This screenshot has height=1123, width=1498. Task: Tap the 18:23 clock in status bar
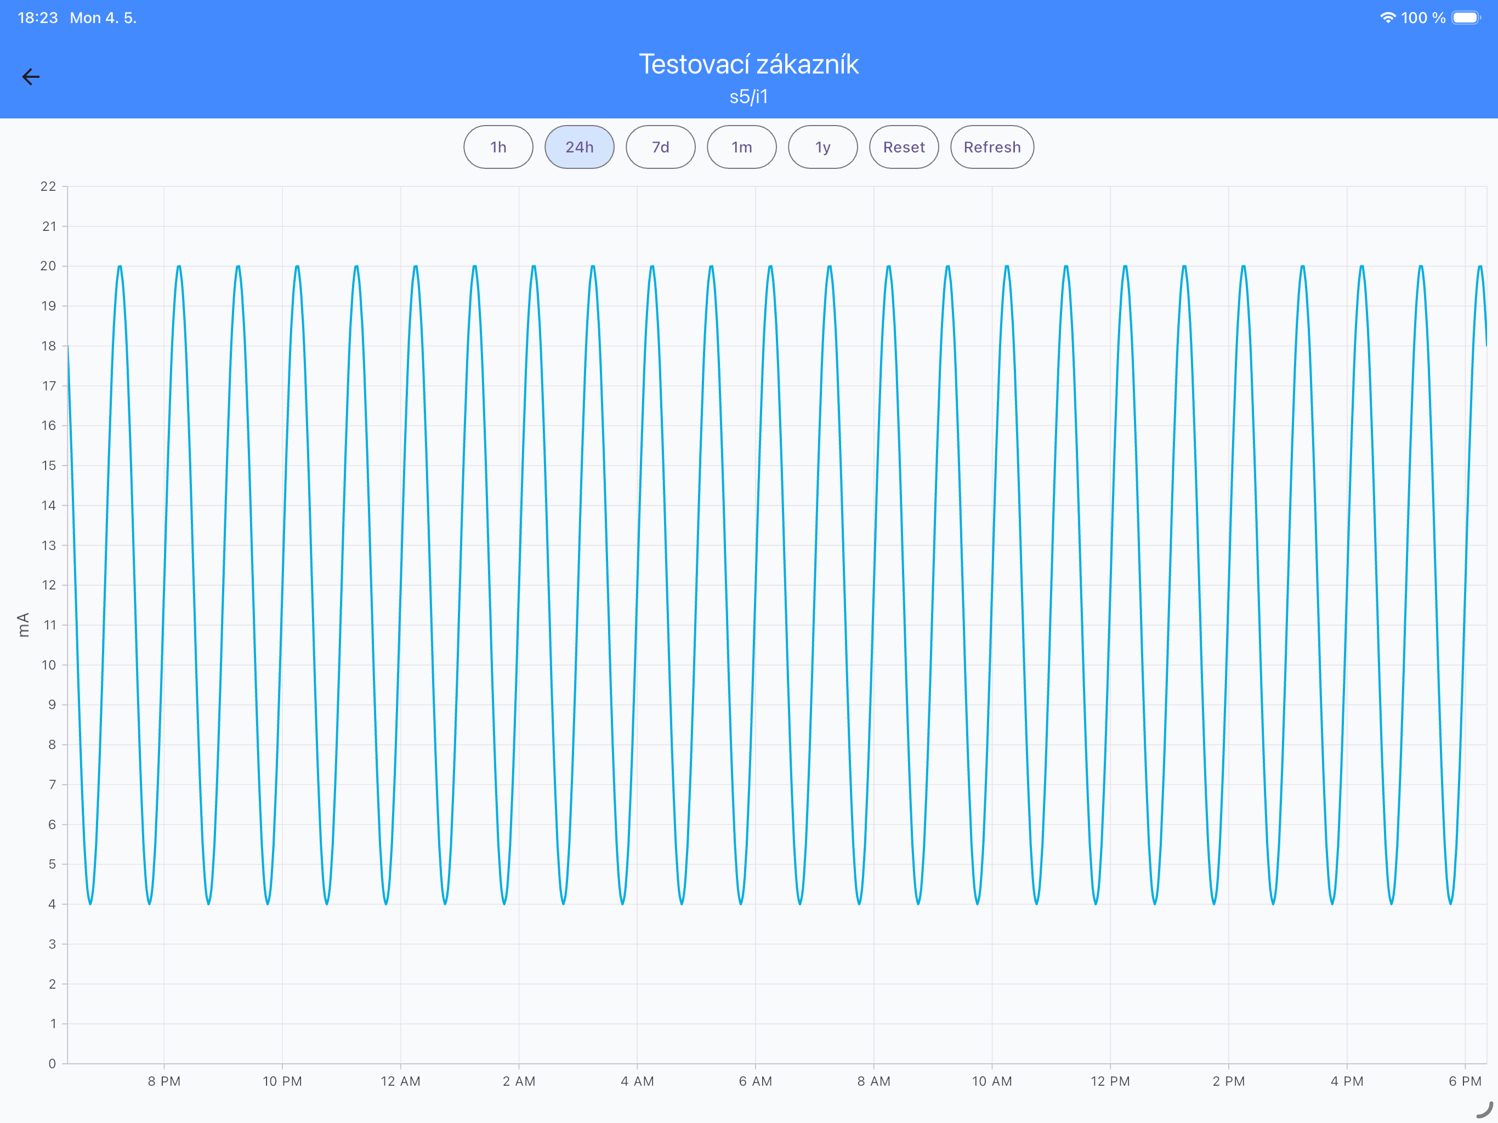click(38, 18)
